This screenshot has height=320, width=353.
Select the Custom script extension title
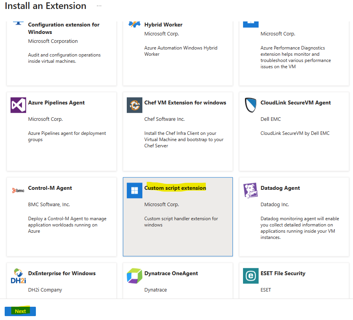click(175, 188)
